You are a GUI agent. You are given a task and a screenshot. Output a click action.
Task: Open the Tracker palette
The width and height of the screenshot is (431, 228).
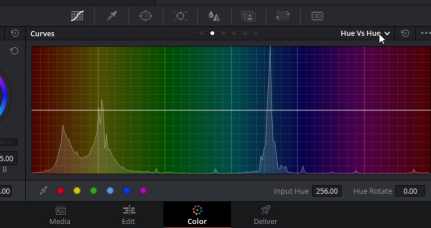(180, 16)
